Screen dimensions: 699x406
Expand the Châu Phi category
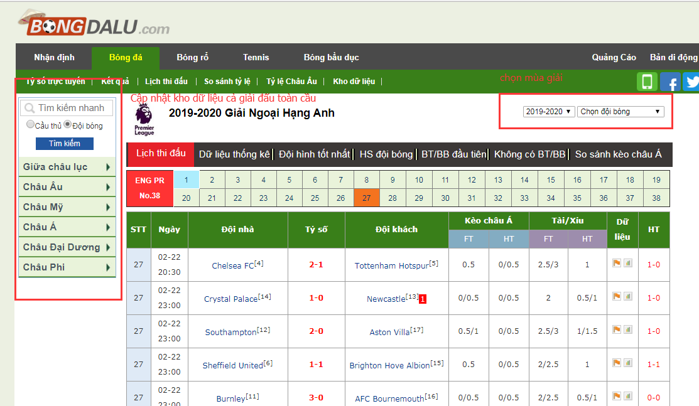pyautogui.click(x=67, y=267)
